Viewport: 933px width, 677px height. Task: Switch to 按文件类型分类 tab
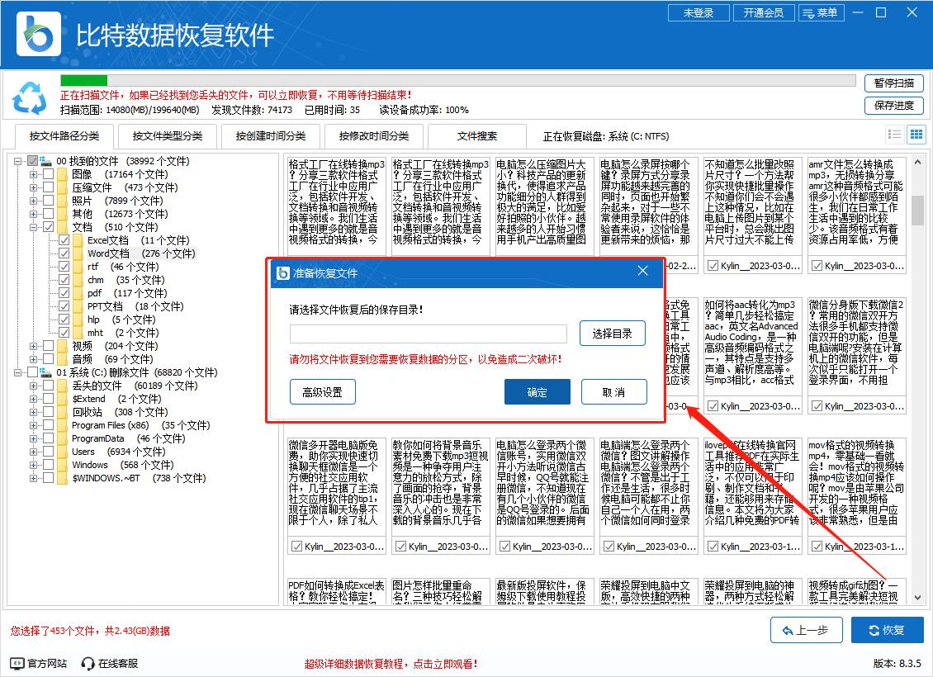click(167, 136)
